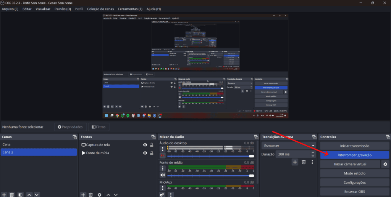Viewport: 391px width, 197px height.
Task: Open the Esmaecer transition dropdown
Action: click(289, 146)
